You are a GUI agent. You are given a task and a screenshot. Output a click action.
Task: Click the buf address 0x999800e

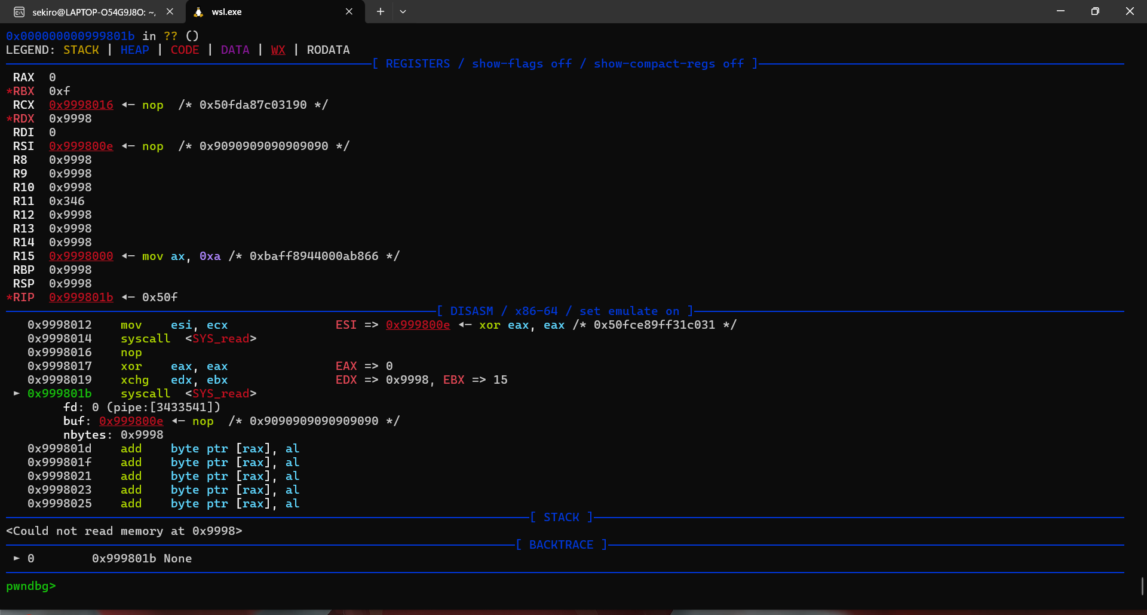click(x=131, y=421)
